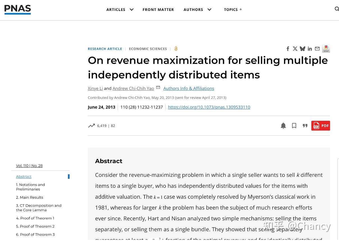Open the Front Matter menu item
The width and height of the screenshot is (339, 241).
pyautogui.click(x=158, y=10)
